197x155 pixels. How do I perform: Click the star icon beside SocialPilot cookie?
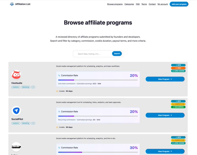pos(57,127)
